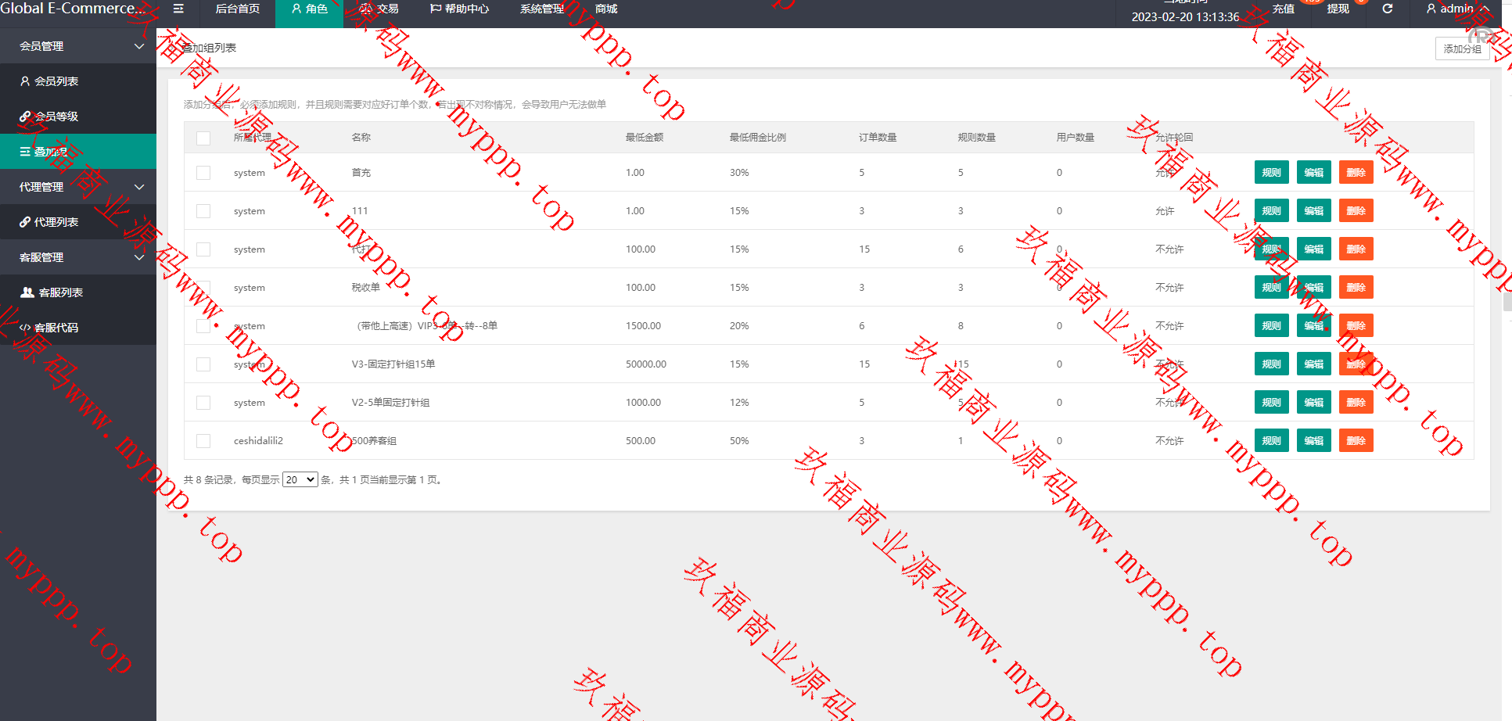This screenshot has width=1512, height=721.
Task: Check the checkbox for the 首充 row
Action: 203,173
